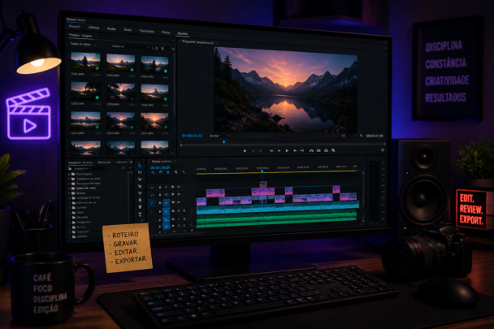The width and height of the screenshot is (494, 329).
Task: Select the Selection arrow tool in toolbox
Action: pyautogui.click(x=140, y=165)
